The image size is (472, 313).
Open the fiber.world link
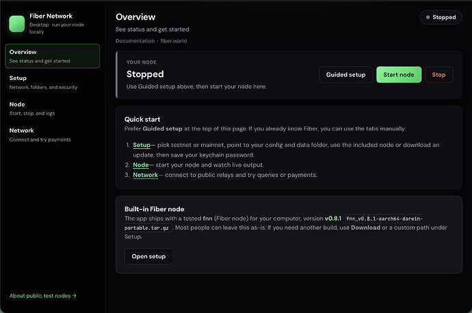(x=173, y=41)
